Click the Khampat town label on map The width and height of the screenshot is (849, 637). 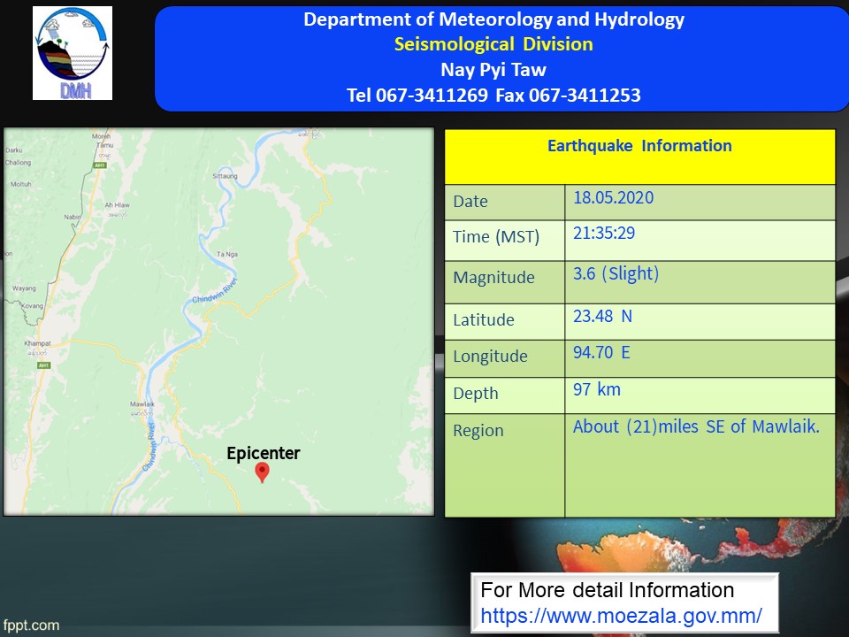38,343
